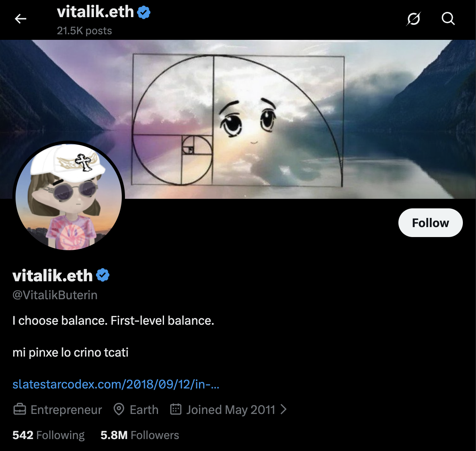Viewport: 476px width, 451px height.
Task: Click the verified badge in the header
Action: [144, 12]
